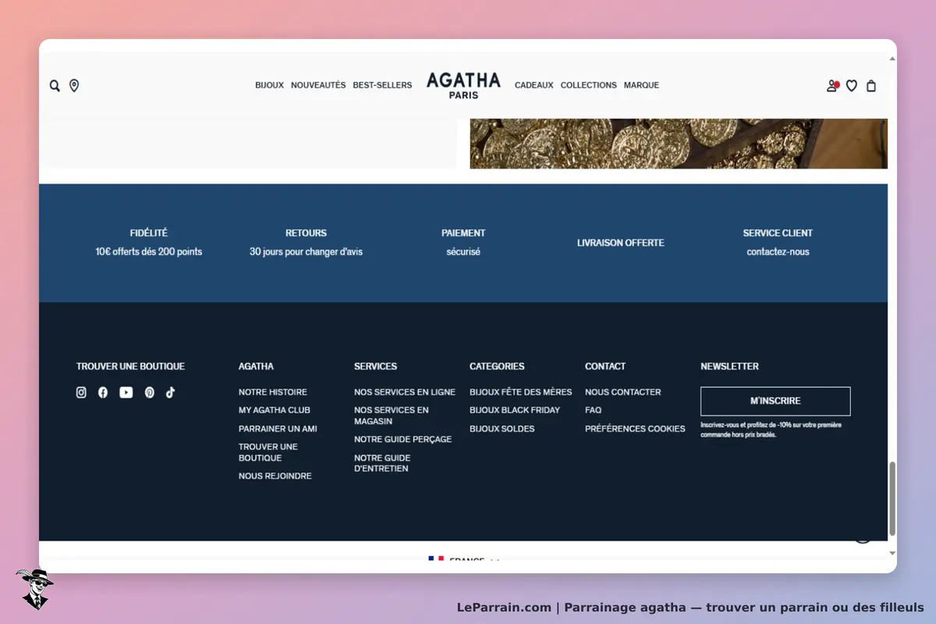Open NOTRE GUIDE PERÇAGE link
Screen dimensions: 936x624
(403, 439)
